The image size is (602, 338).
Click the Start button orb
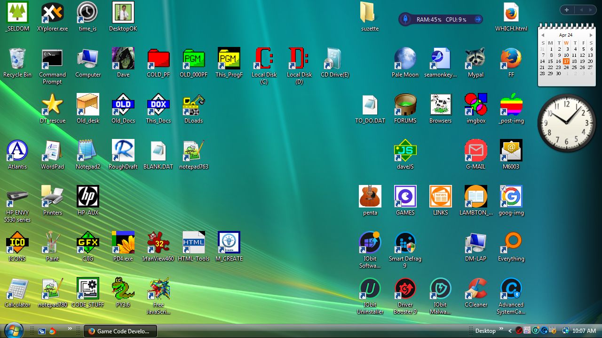(13, 330)
